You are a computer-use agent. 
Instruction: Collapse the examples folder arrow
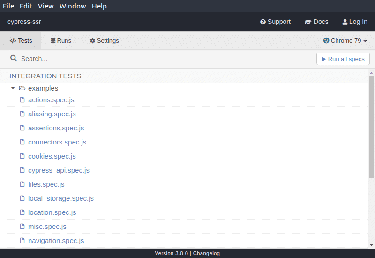pyautogui.click(x=13, y=88)
